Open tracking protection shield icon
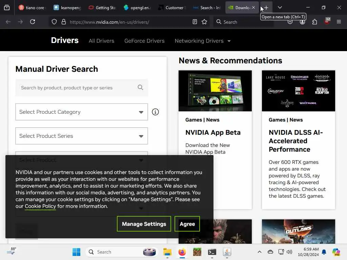Viewport: 347px width, 260px height. pyautogui.click(x=54, y=22)
